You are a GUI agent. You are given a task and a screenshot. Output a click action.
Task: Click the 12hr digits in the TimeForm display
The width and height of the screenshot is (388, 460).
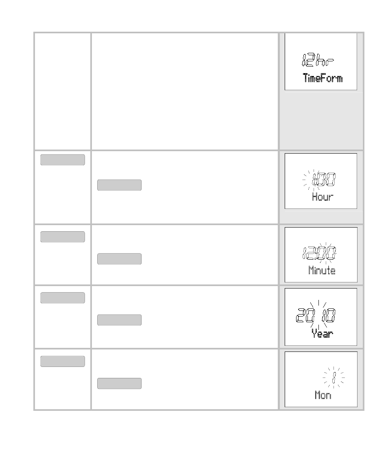pos(318,60)
